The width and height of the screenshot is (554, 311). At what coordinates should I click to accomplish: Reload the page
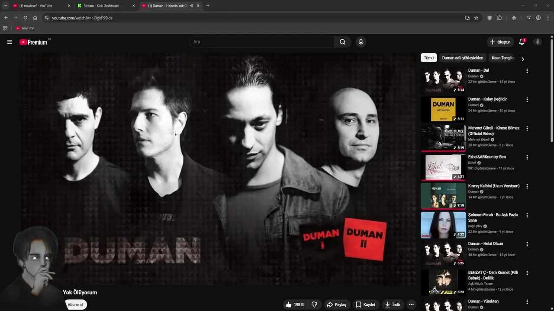pyautogui.click(x=25, y=18)
